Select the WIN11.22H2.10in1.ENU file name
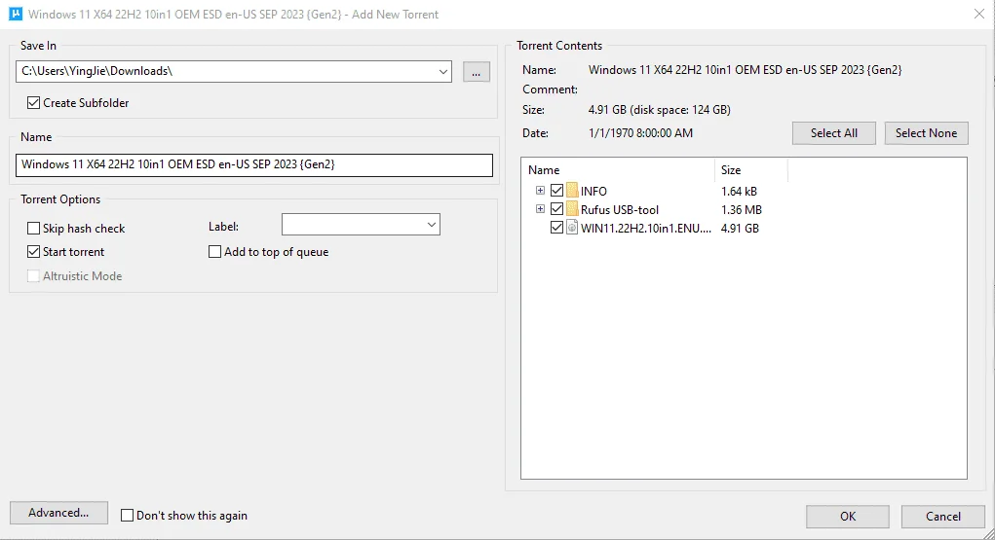This screenshot has height=540, width=995. (646, 229)
